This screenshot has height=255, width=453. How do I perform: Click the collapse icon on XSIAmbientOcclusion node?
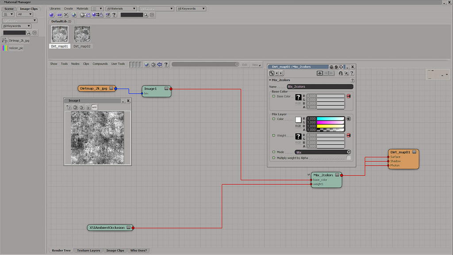pyautogui.click(x=129, y=227)
